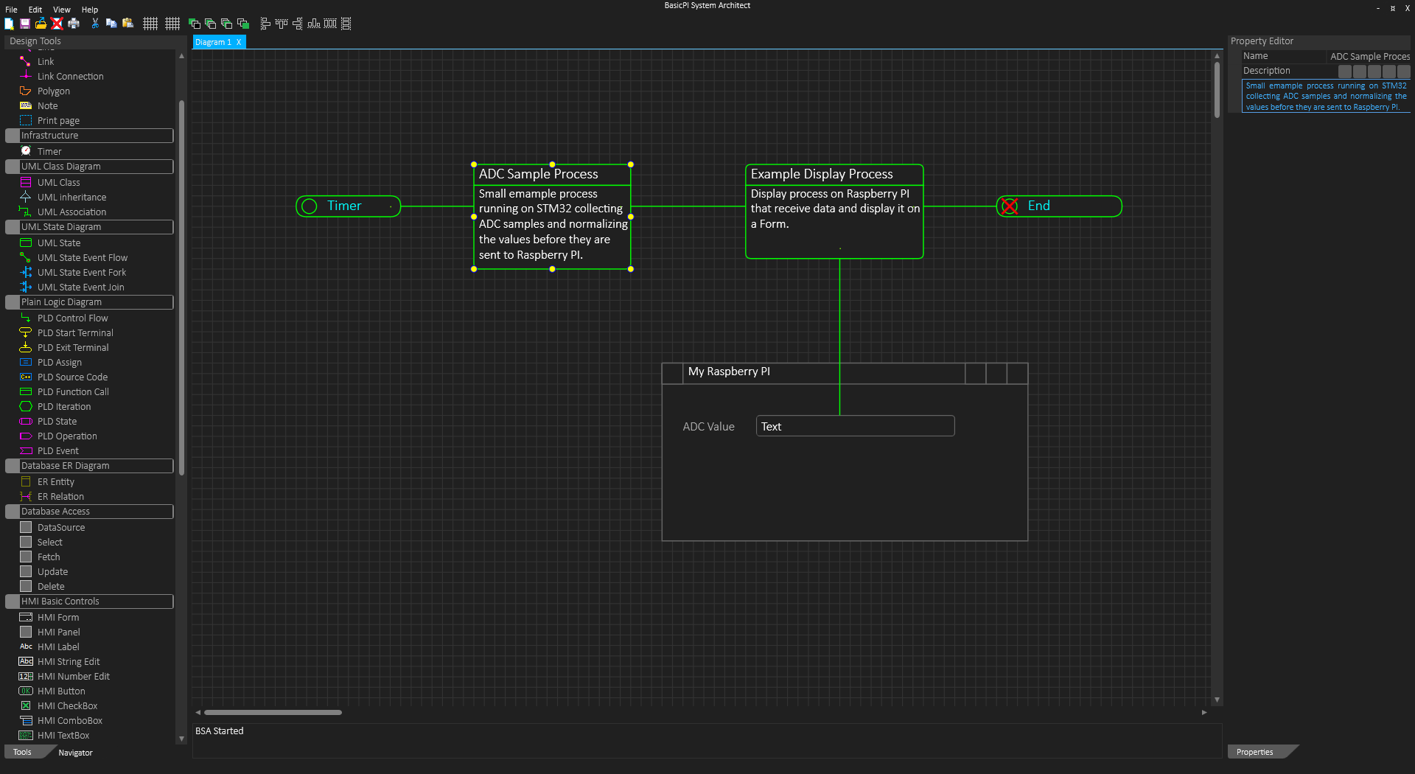Create a new document from the toolbar
This screenshot has width=1415, height=774.
(9, 24)
